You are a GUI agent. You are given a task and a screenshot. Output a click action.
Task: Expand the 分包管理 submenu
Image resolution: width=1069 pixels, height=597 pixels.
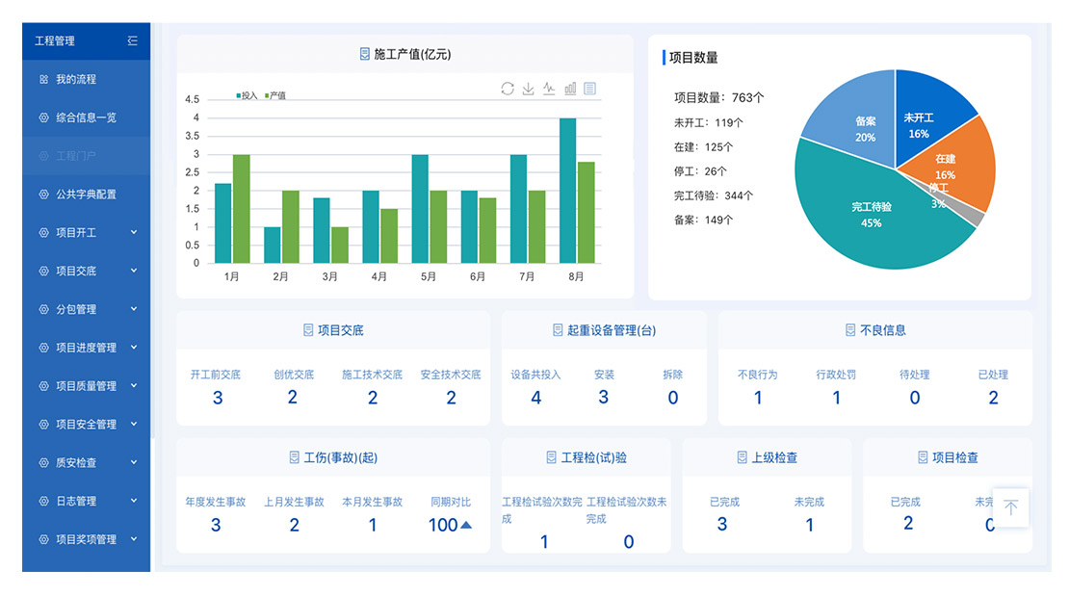(134, 309)
